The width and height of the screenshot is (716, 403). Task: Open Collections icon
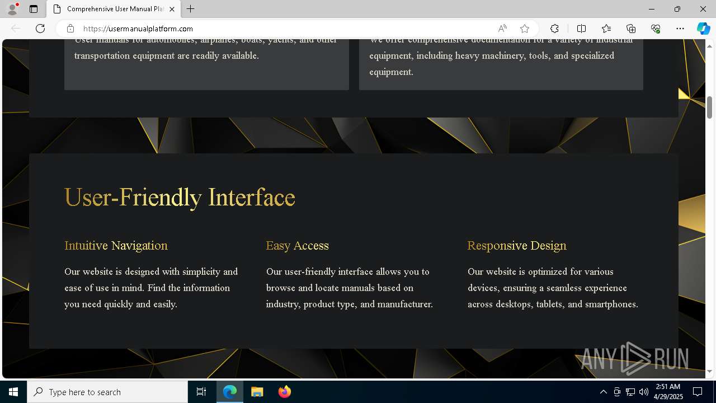[x=631, y=29]
